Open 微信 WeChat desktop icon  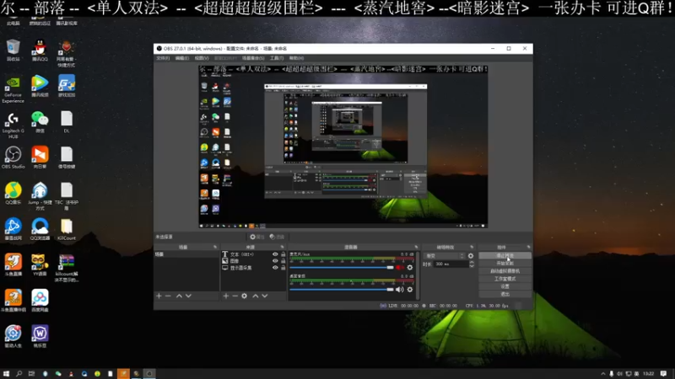(x=40, y=122)
